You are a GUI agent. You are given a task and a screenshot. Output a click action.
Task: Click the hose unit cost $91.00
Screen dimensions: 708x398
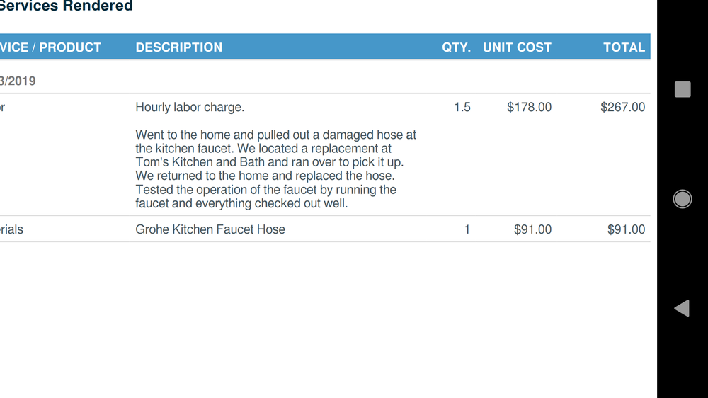click(532, 229)
